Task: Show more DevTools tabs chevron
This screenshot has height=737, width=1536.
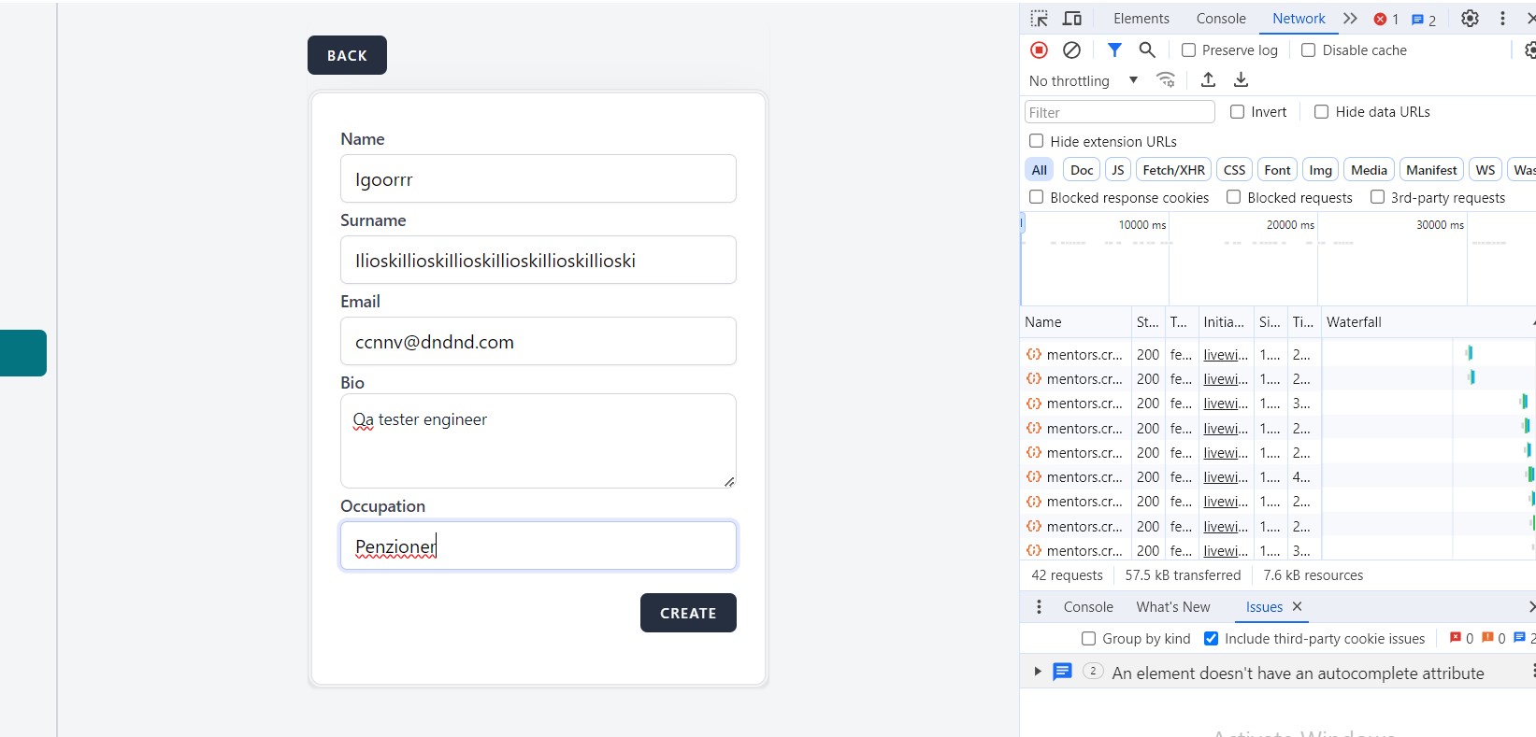Action: coord(1350,19)
